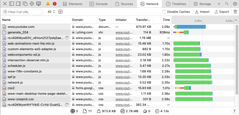Switch to the Sources tab
This screenshot has width=239, height=115.
tap(124, 4)
